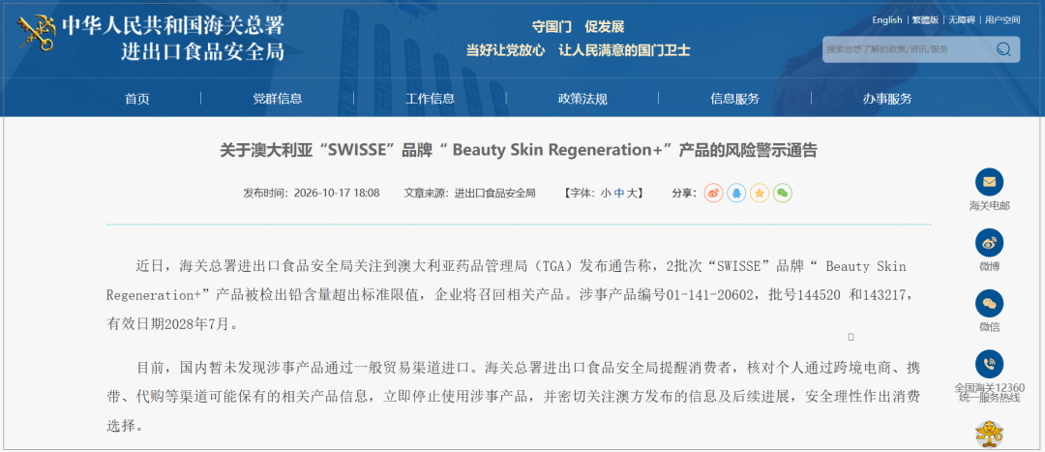Image resolution: width=1045 pixels, height=452 pixels.
Task: Click the 12360 hotline phone icon
Action: 989,364
